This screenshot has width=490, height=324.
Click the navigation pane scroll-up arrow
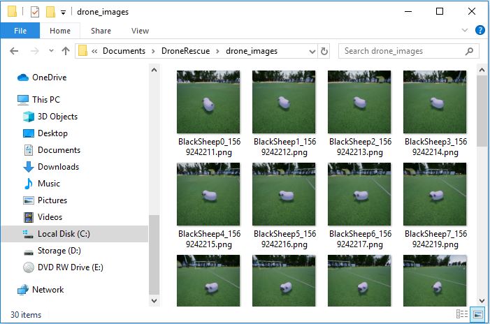[154, 70]
